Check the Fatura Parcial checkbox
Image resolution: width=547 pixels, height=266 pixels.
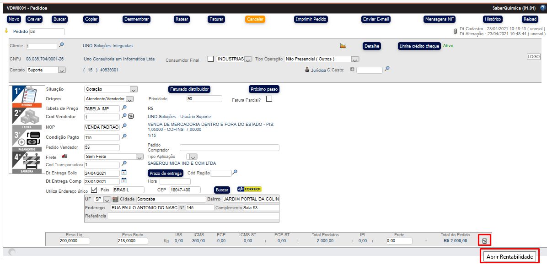click(x=269, y=99)
